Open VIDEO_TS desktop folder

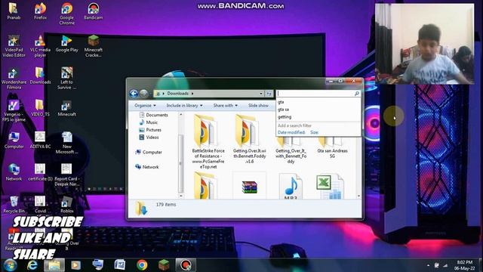(40, 108)
